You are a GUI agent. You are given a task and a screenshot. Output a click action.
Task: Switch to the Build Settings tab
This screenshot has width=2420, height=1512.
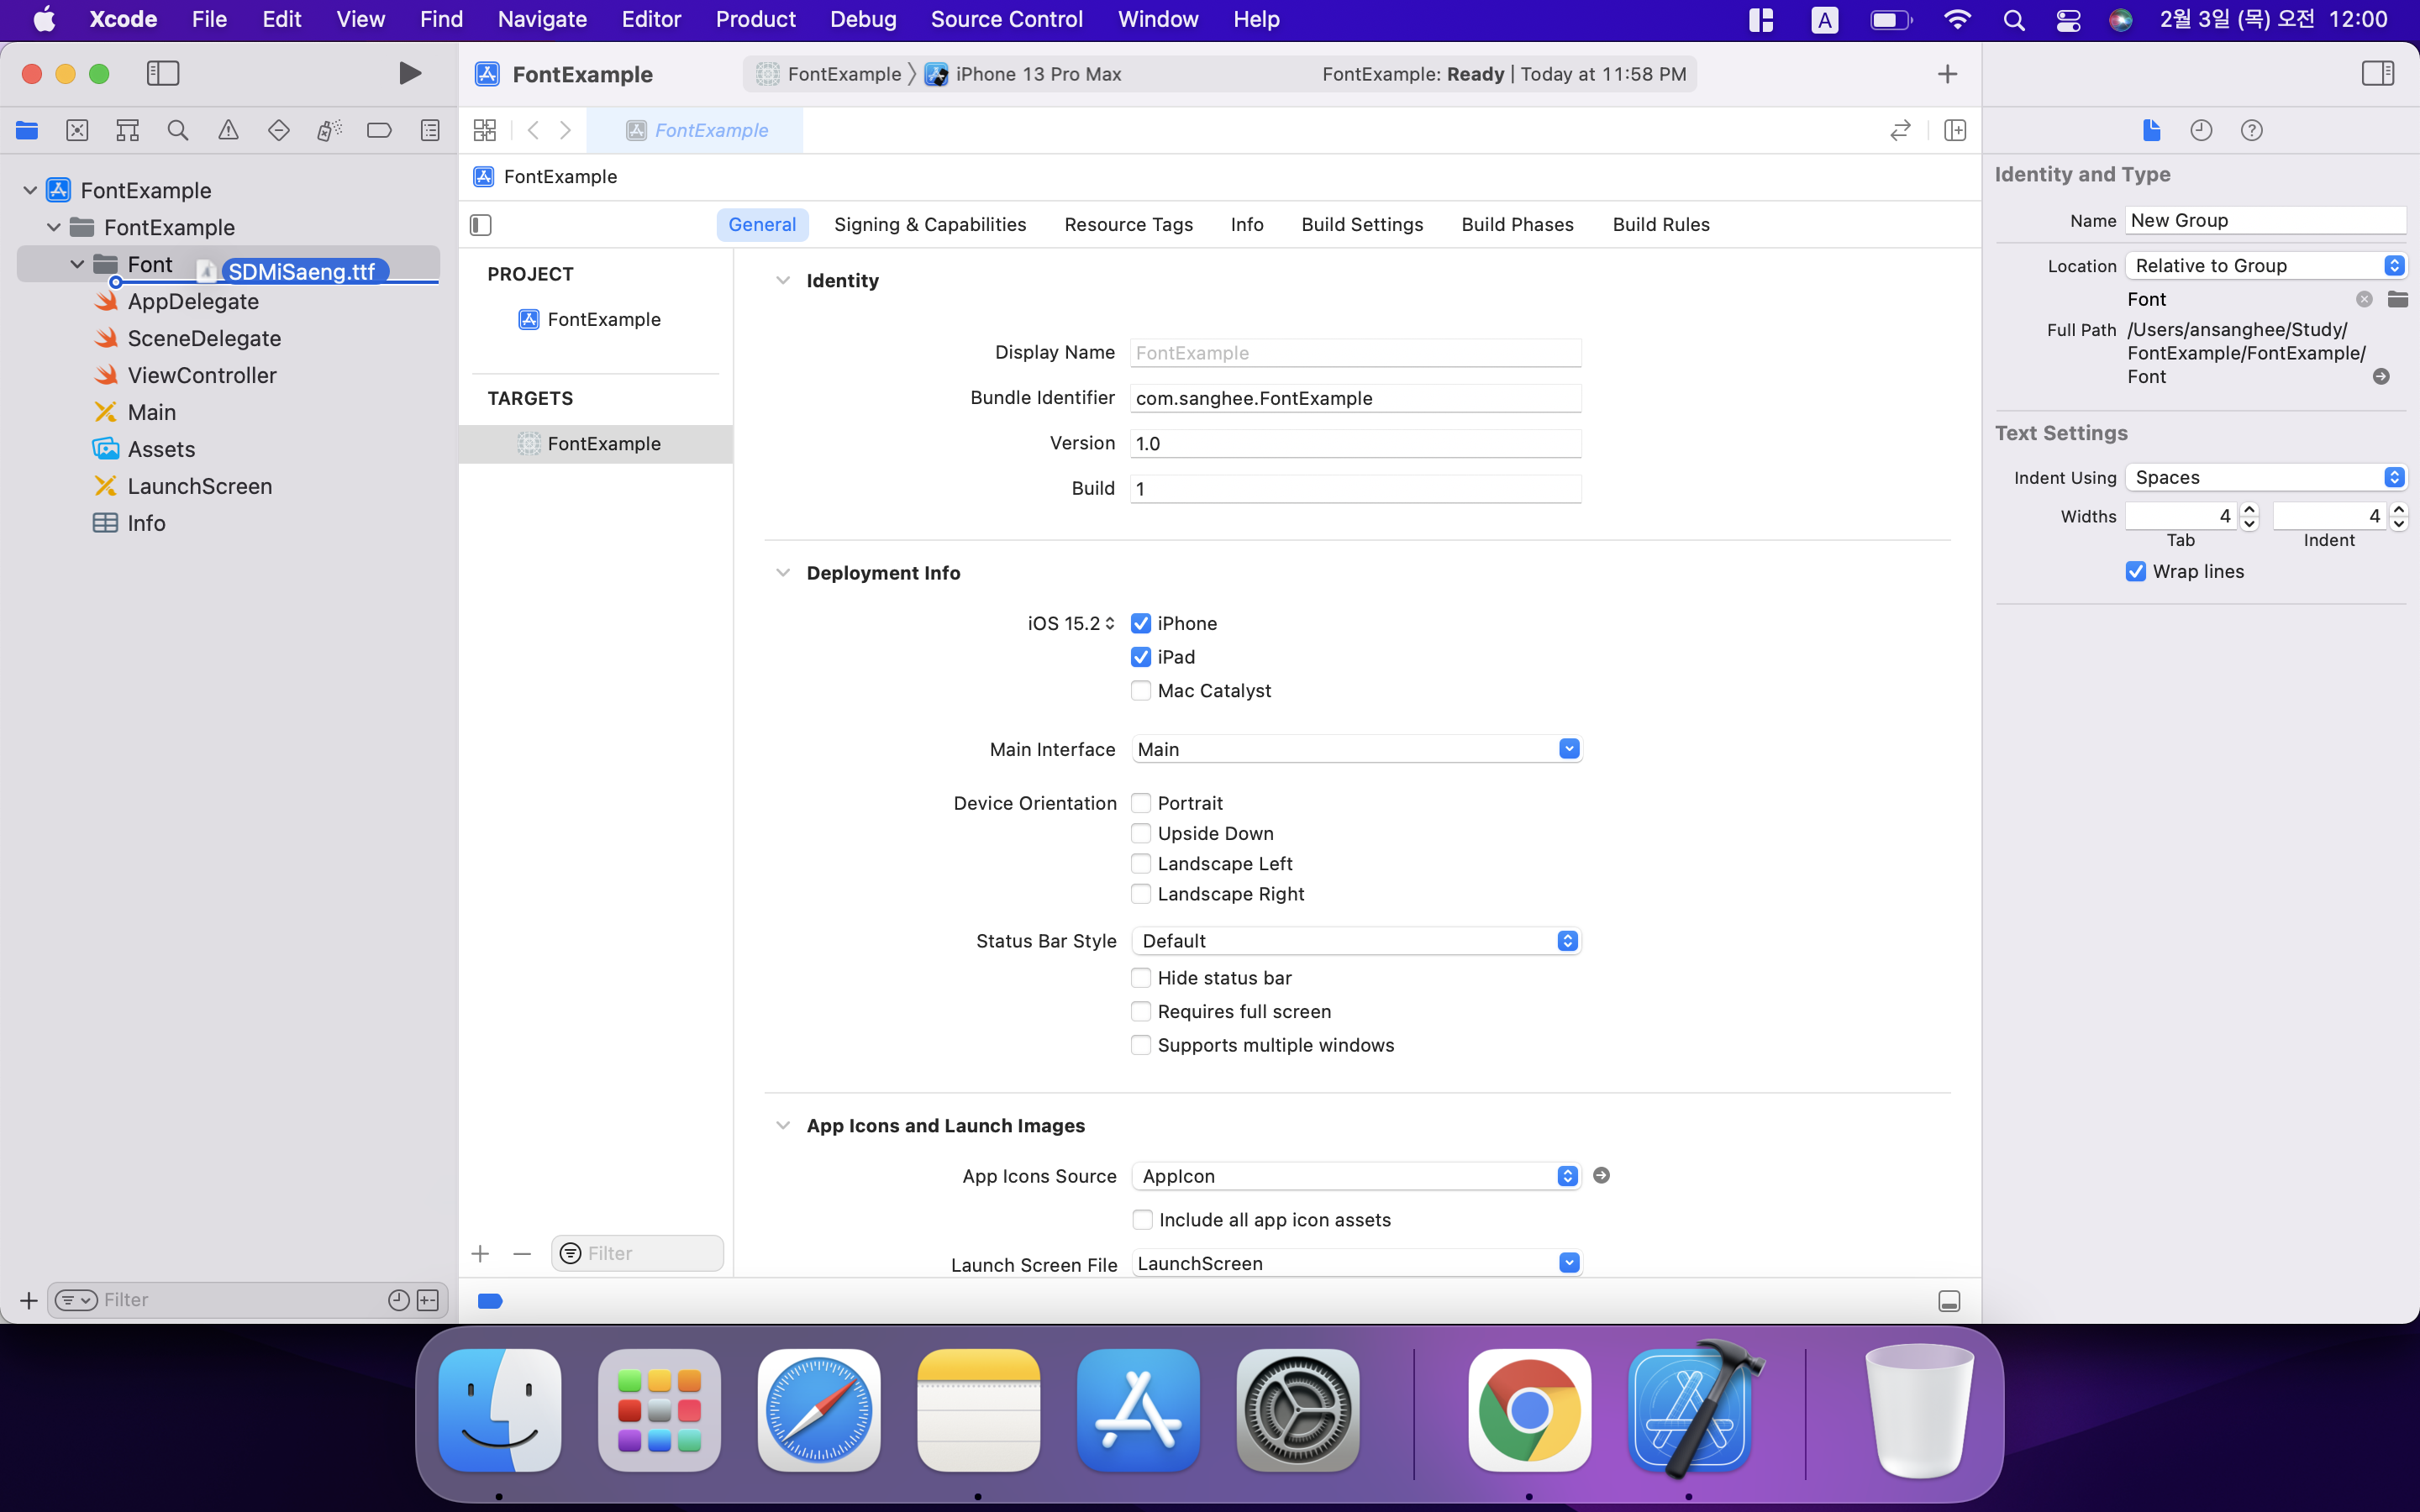[1362, 225]
